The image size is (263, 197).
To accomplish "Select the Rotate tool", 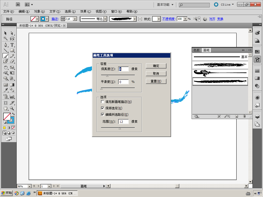I will point(5,67).
